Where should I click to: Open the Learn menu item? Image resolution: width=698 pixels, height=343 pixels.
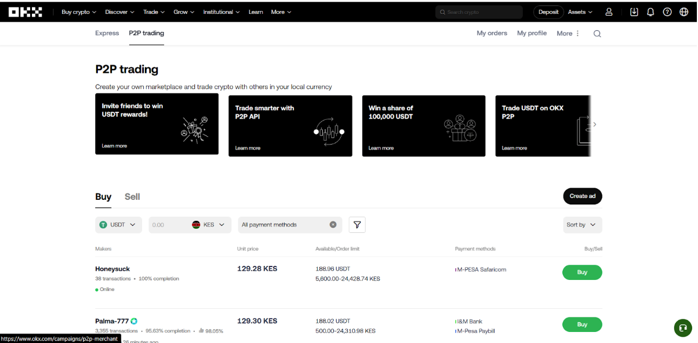pyautogui.click(x=256, y=12)
